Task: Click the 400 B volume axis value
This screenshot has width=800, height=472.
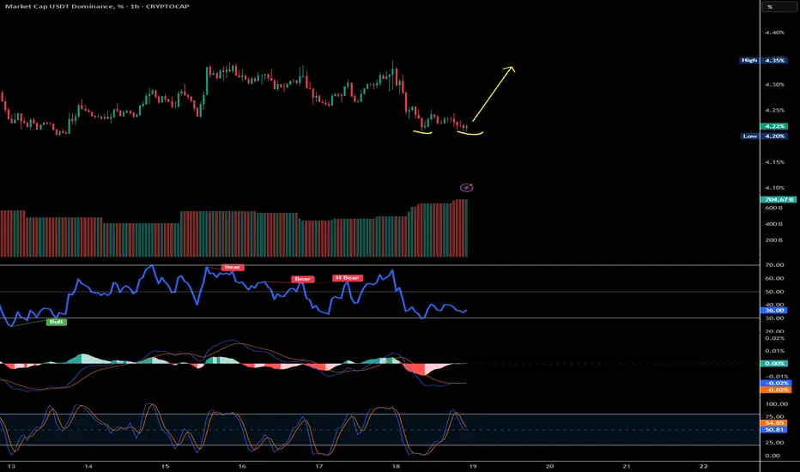Action: 773,224
